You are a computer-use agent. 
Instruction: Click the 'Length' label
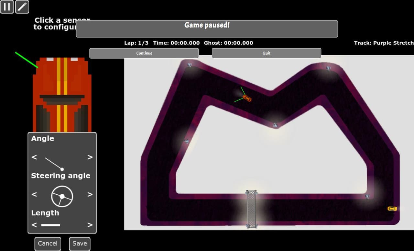tap(45, 213)
